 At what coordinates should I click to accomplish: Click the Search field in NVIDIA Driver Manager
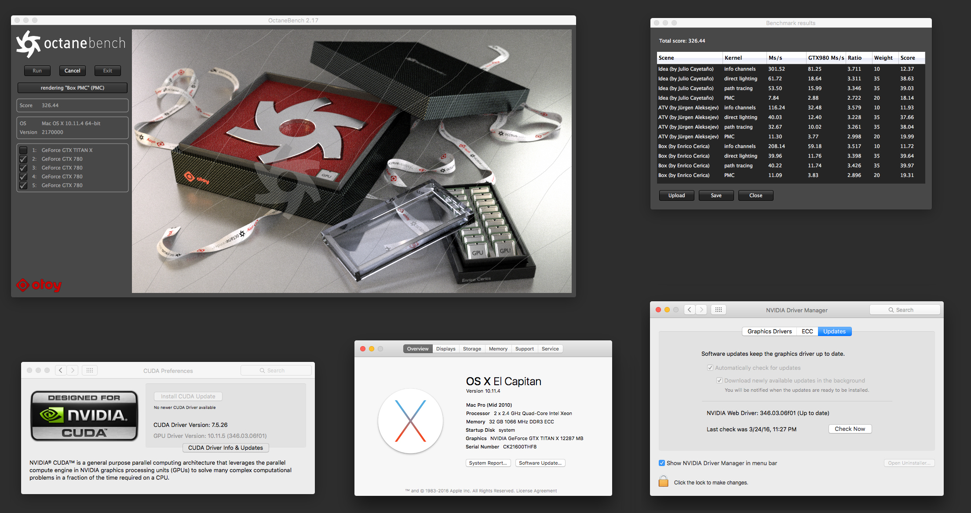pyautogui.click(x=905, y=310)
